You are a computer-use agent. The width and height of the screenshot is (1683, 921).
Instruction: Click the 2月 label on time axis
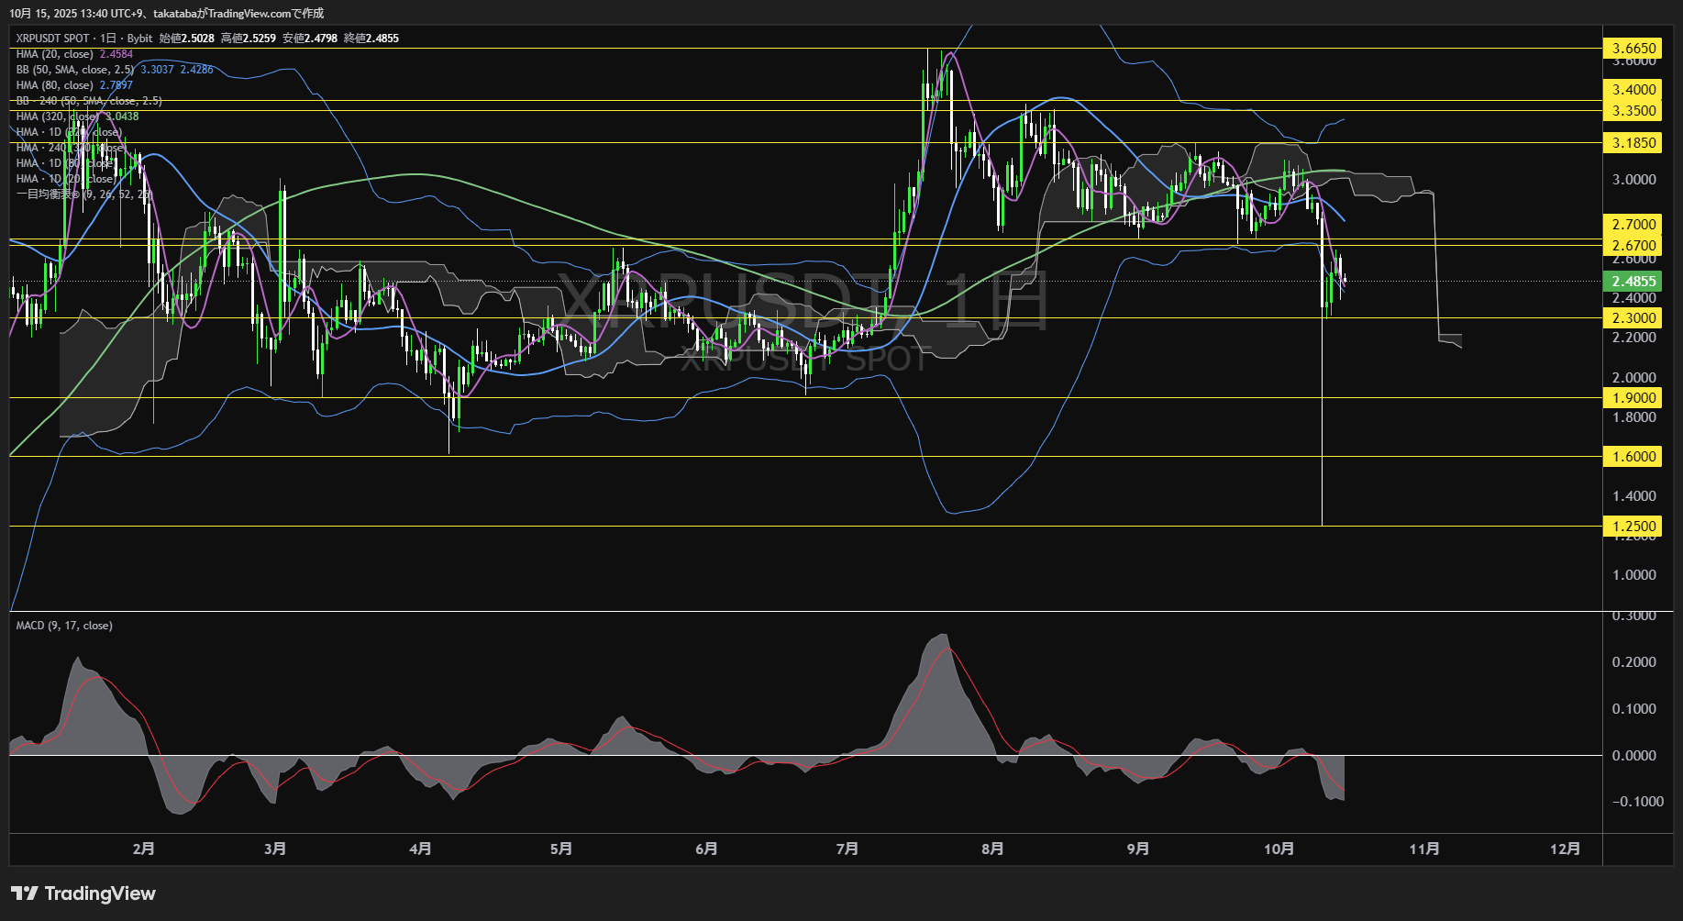pyautogui.click(x=143, y=849)
